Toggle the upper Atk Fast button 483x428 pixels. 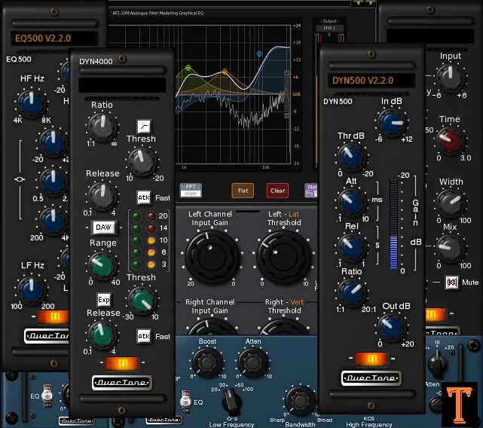pos(144,197)
